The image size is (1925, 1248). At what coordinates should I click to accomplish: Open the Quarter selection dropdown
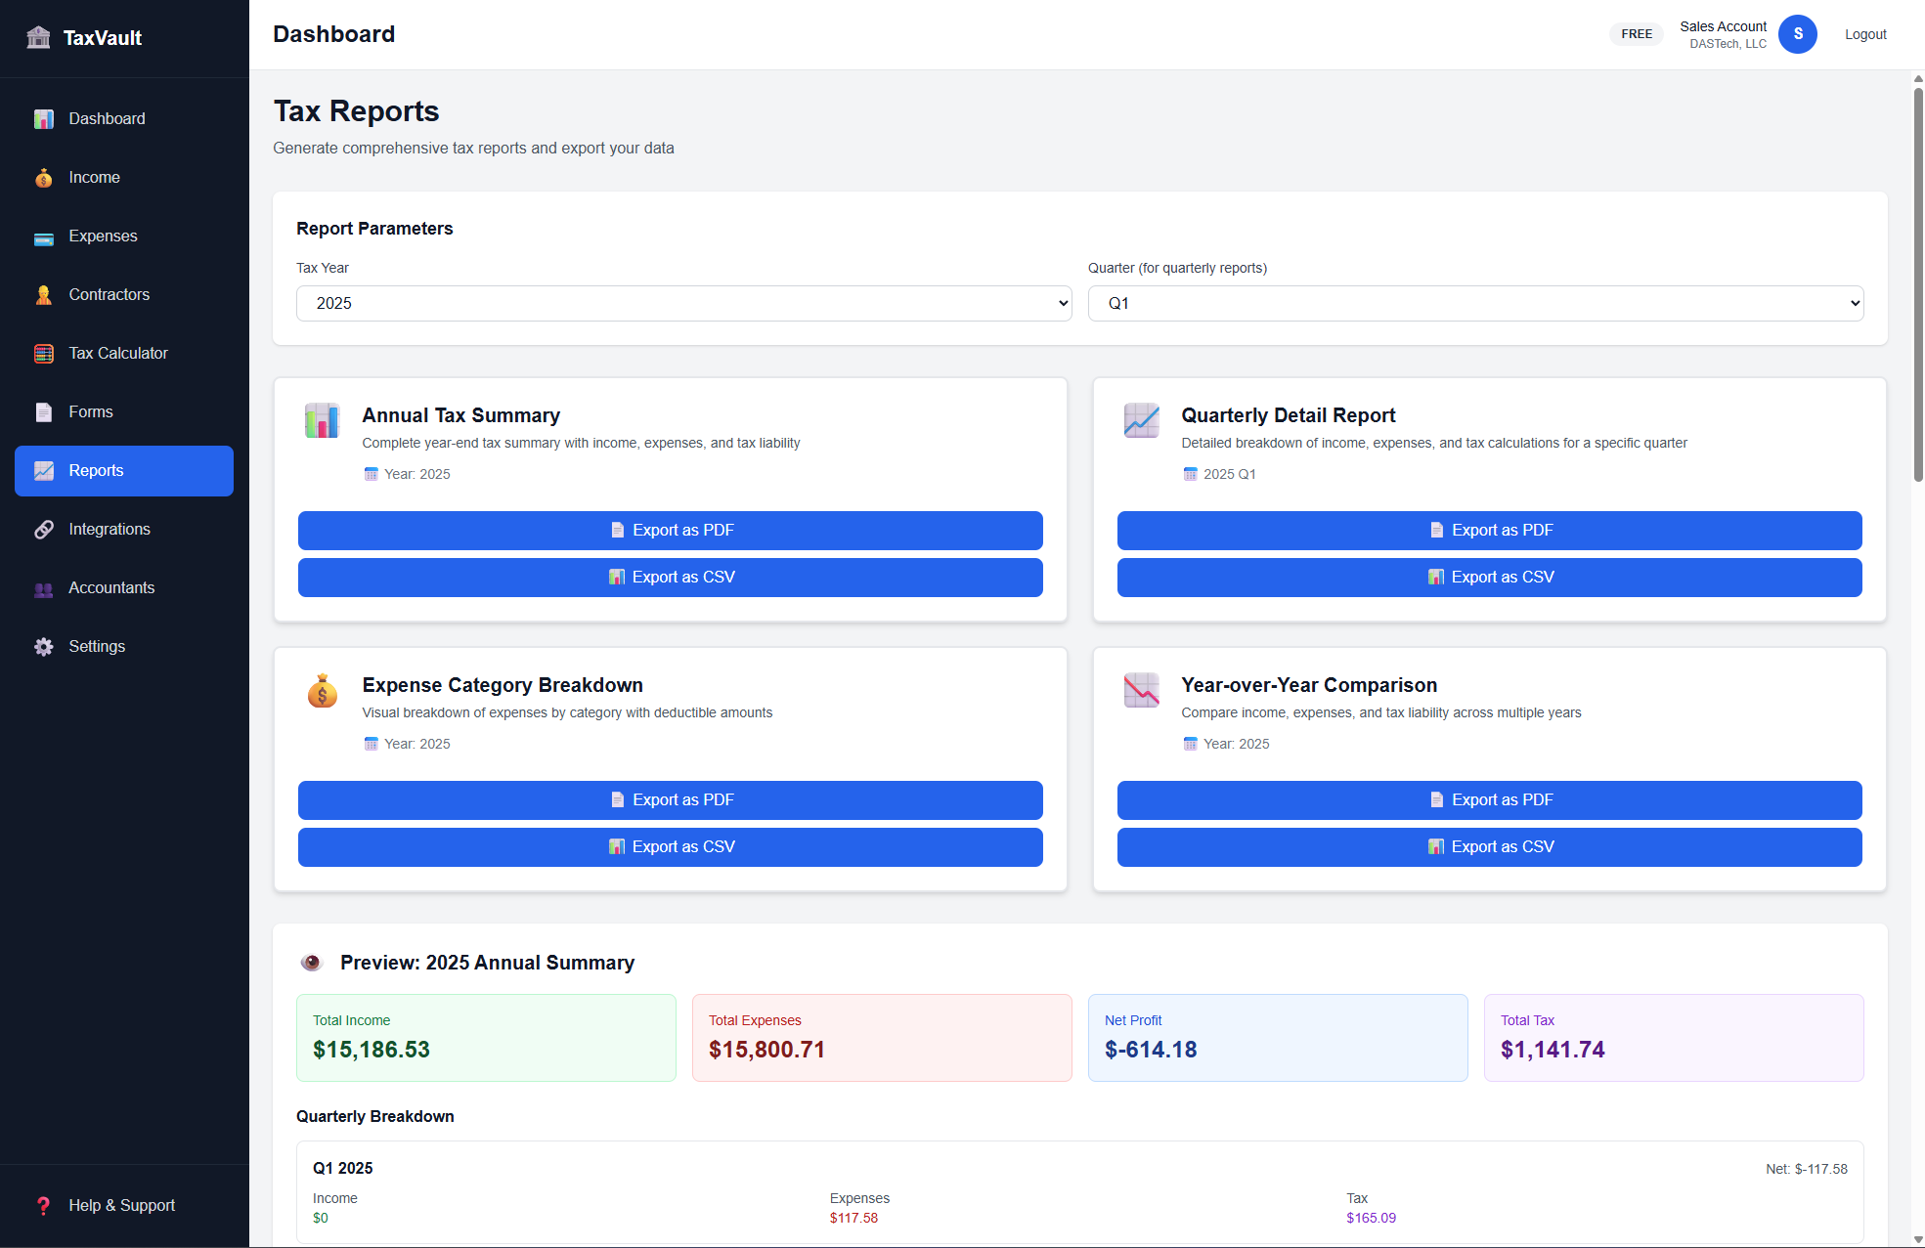tap(1476, 303)
